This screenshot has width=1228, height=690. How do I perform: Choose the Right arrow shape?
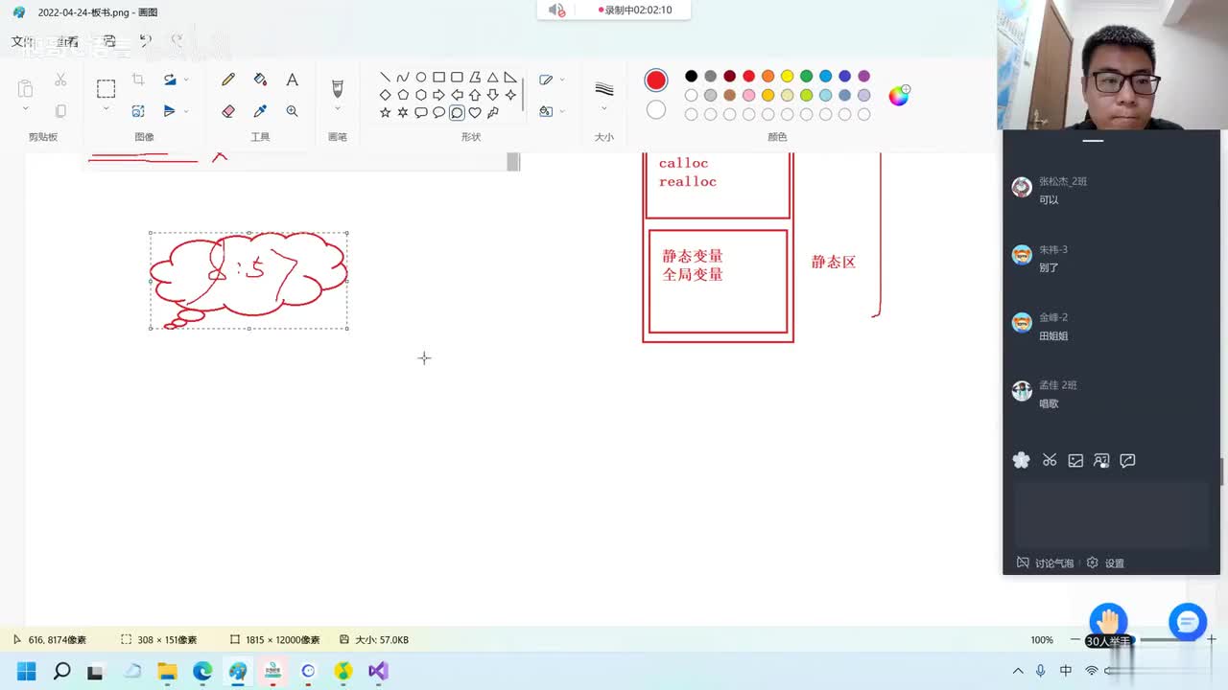(438, 95)
